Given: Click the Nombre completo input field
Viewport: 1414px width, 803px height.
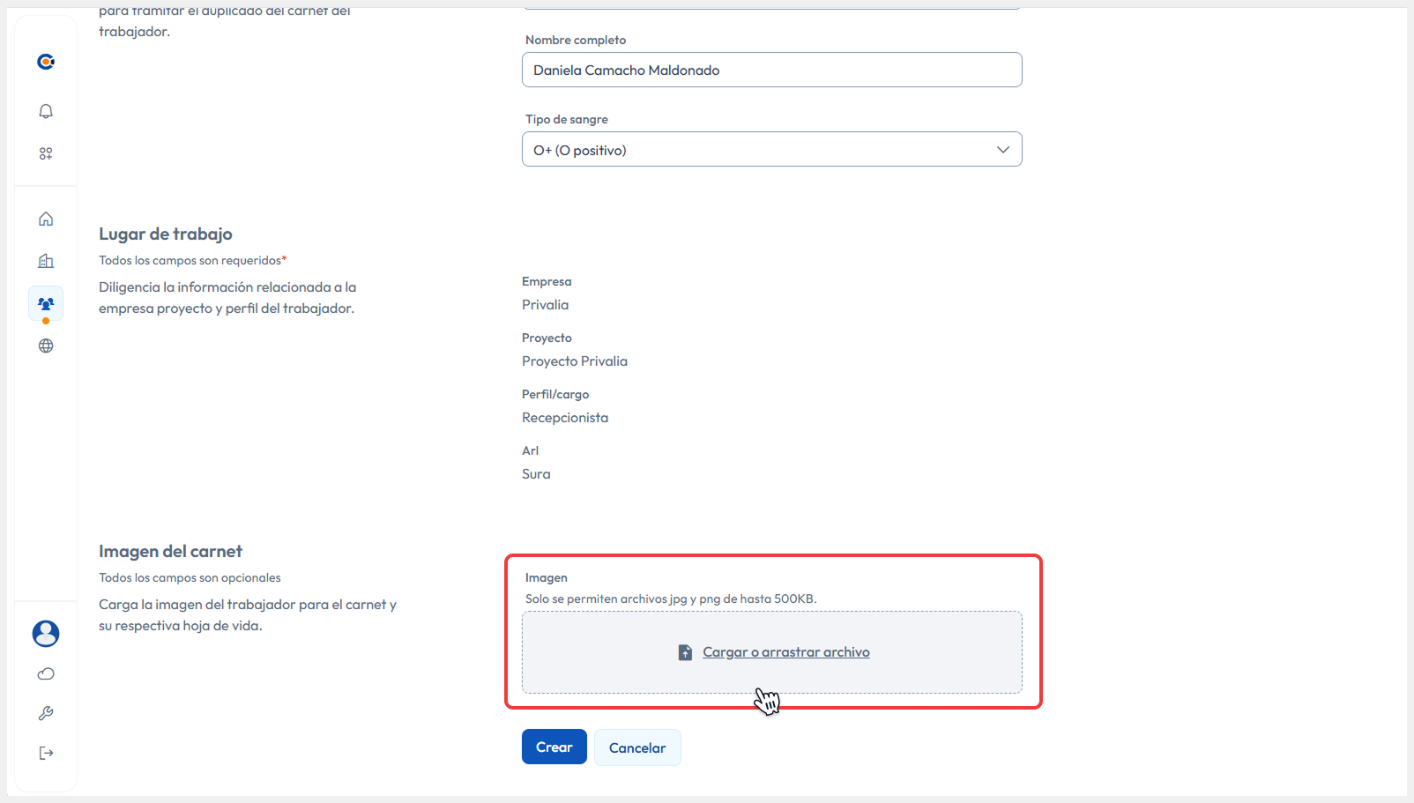Looking at the screenshot, I should point(771,71).
